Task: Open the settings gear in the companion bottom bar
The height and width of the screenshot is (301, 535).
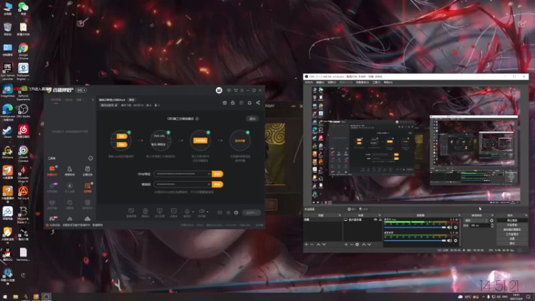Action: point(236,213)
